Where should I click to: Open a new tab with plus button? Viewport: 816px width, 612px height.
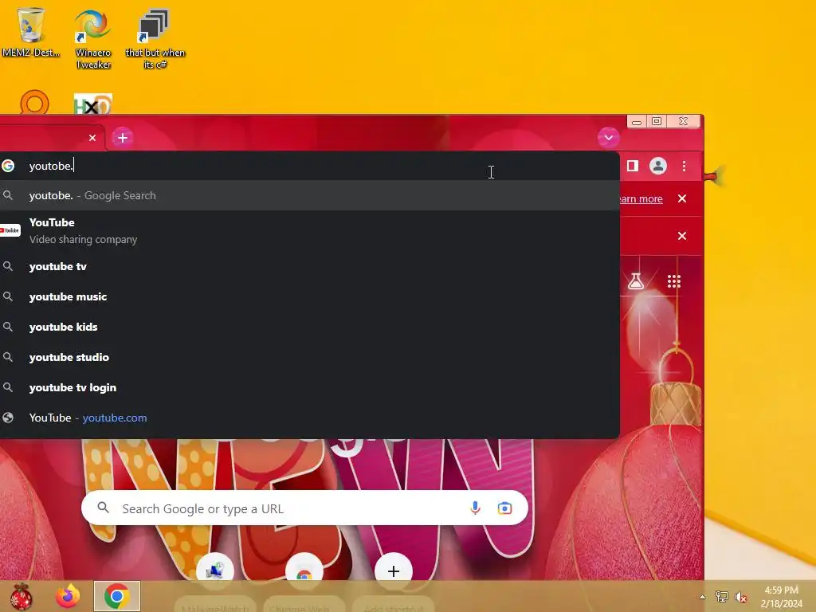tap(123, 138)
